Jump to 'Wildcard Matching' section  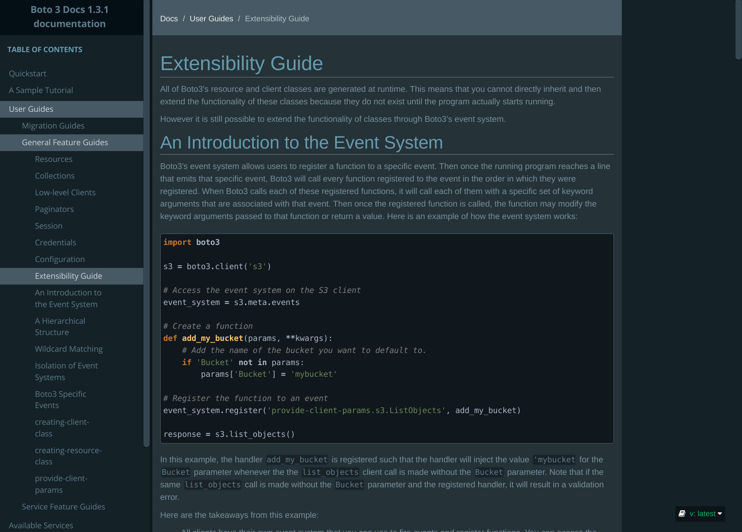coord(69,349)
